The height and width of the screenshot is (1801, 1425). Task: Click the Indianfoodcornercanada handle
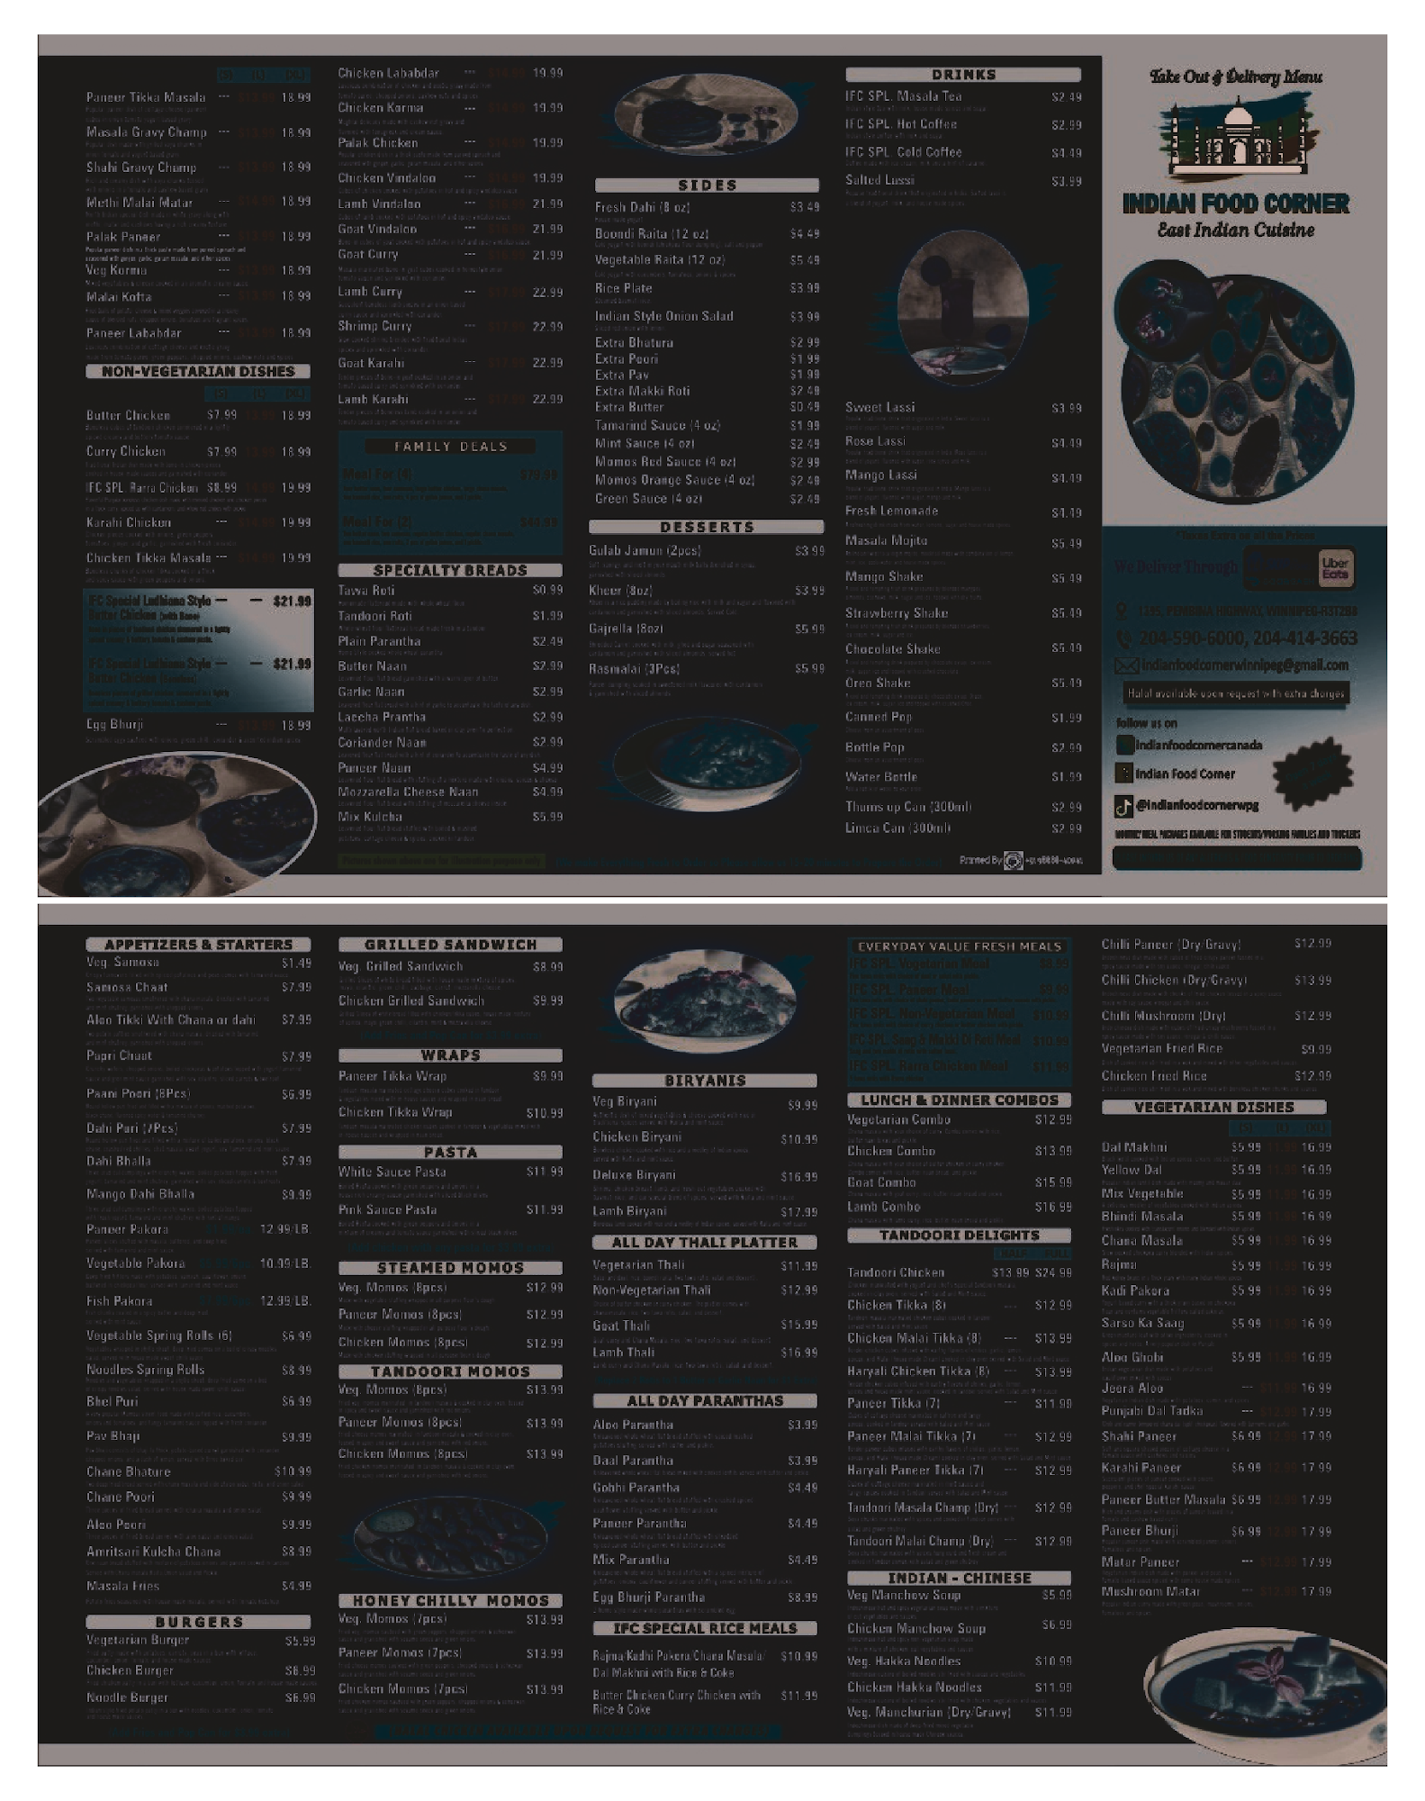pyautogui.click(x=1199, y=745)
